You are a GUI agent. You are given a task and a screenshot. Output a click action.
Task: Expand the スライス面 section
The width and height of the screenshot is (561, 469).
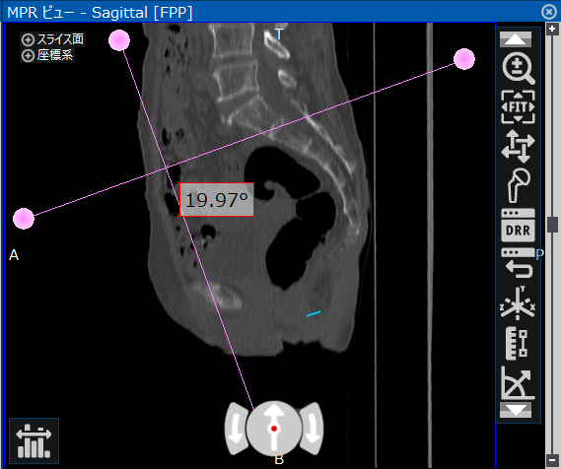[52, 39]
